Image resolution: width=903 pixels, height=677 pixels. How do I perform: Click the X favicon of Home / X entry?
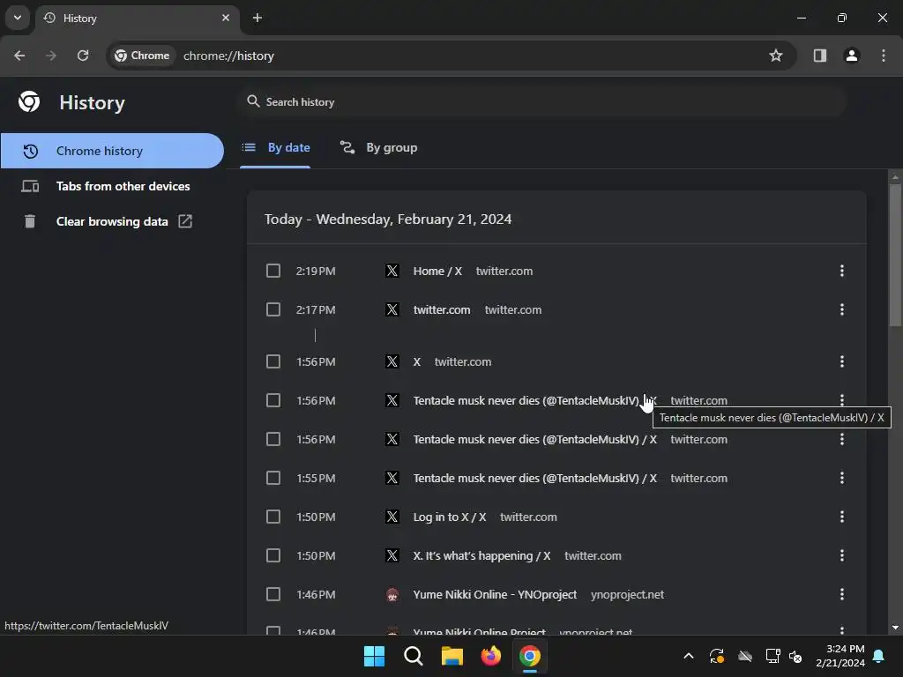pyautogui.click(x=392, y=271)
